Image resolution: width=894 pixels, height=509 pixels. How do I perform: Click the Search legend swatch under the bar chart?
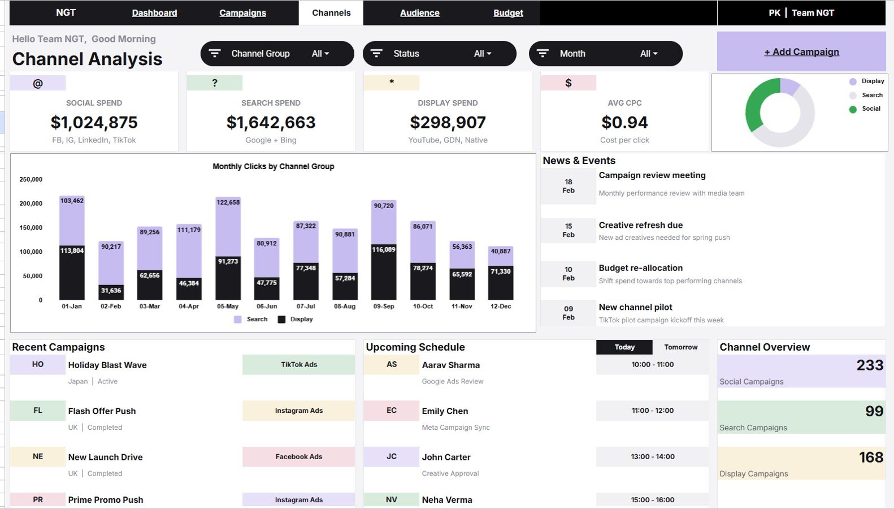tap(238, 320)
